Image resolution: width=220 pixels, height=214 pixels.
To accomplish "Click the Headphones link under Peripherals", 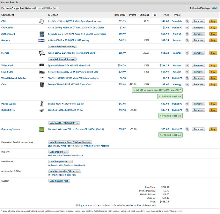I will [79, 165].
